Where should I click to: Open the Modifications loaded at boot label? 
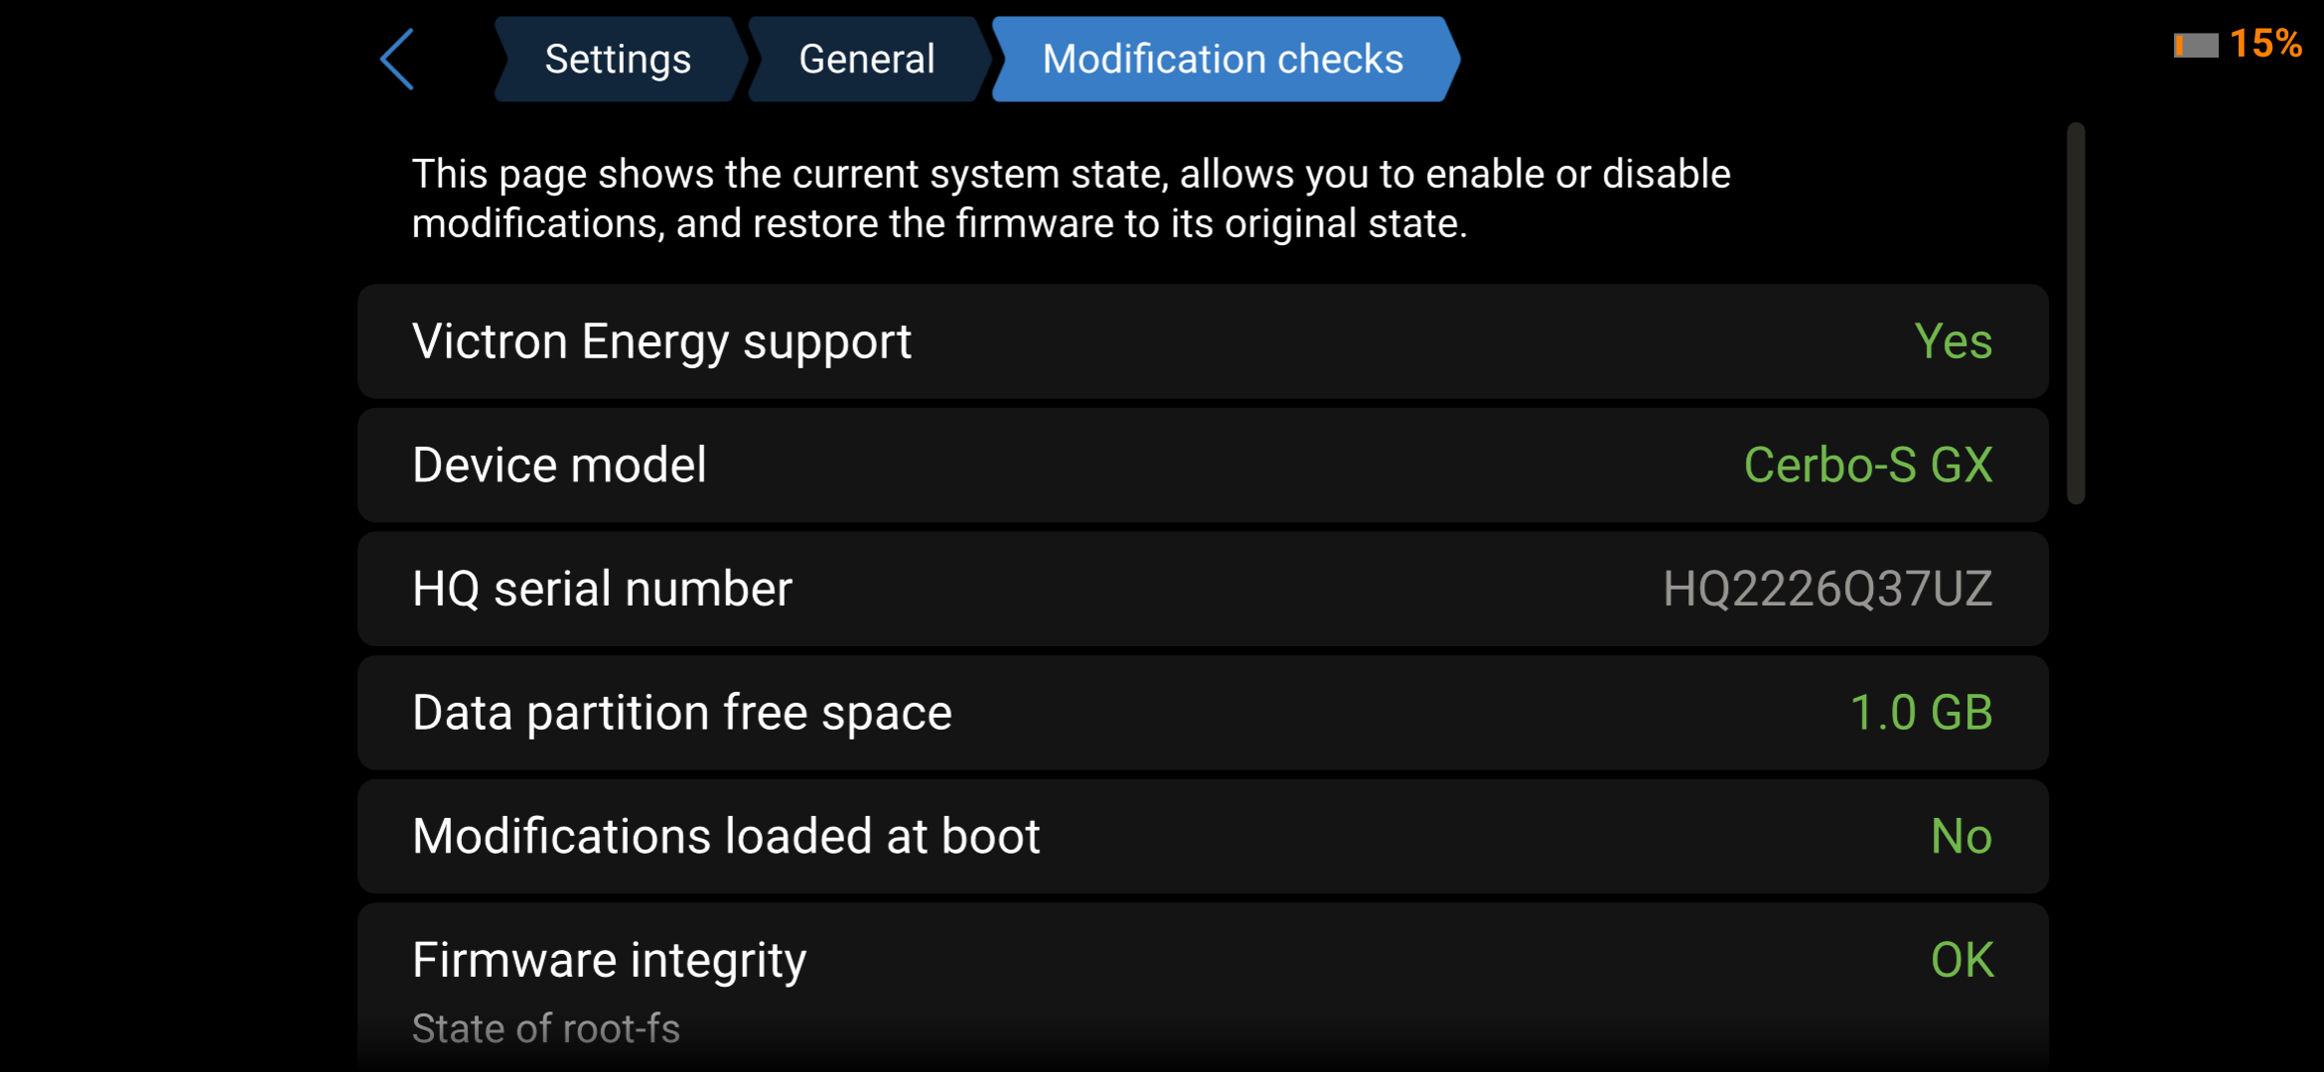[726, 836]
